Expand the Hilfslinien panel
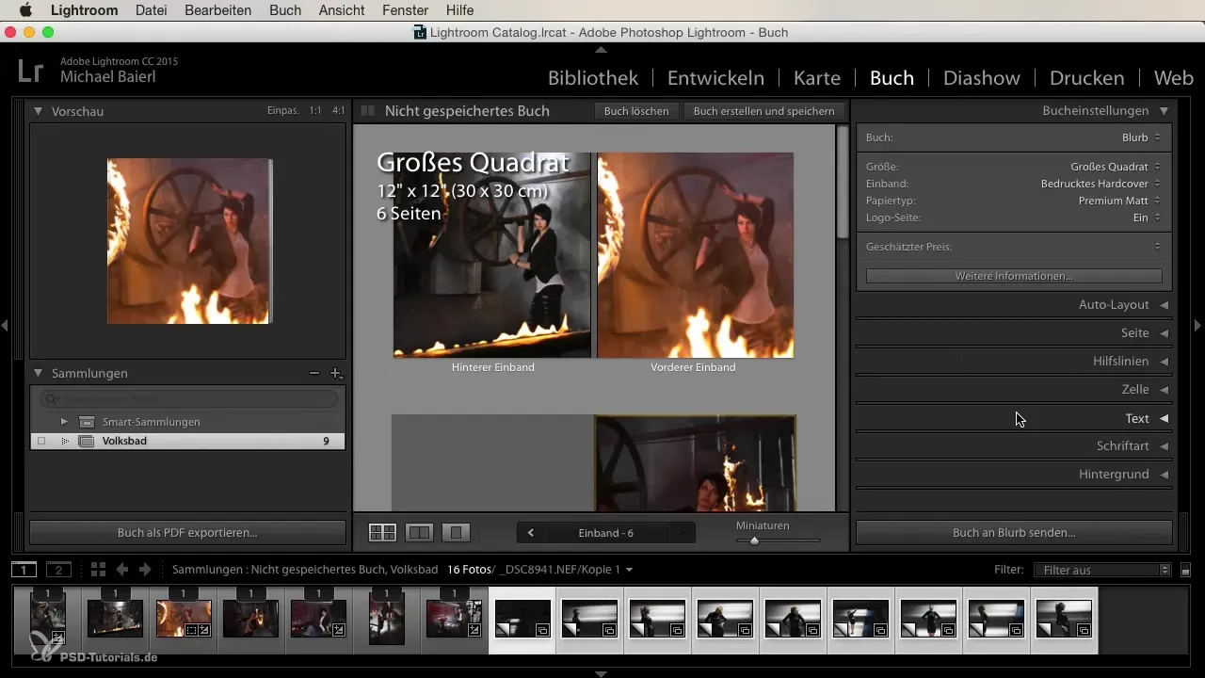 pos(1165,362)
